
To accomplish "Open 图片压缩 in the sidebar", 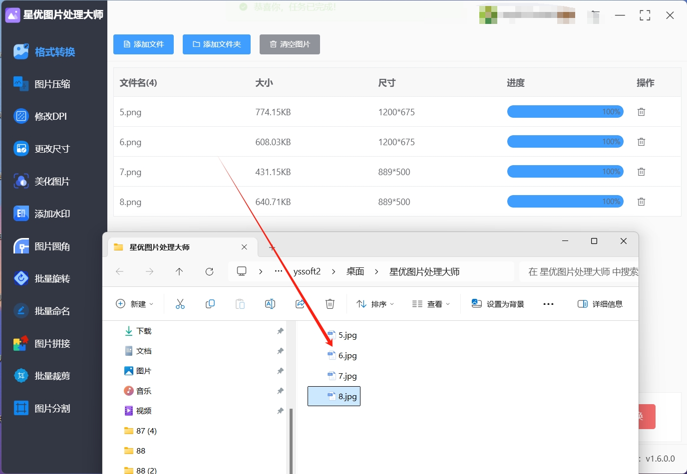I will [x=42, y=84].
